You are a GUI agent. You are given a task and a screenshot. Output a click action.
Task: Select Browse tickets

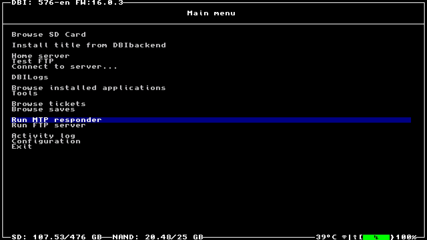(x=49, y=104)
